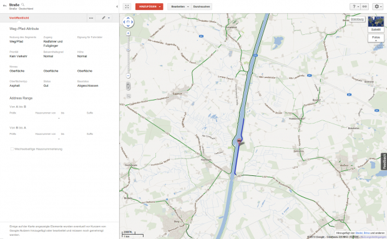Click the zoom-area magnifier icon below pegman

tap(129, 96)
